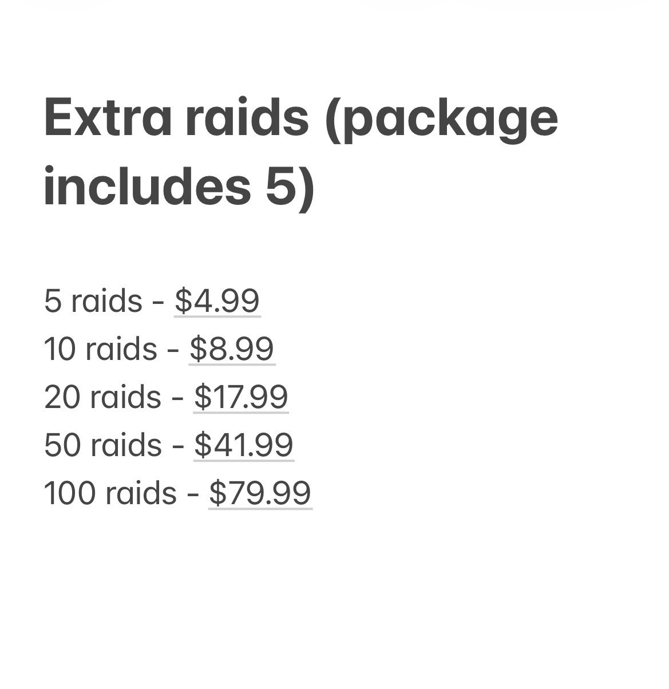Open the $4.99 price link
The width and height of the screenshot is (669, 689).
click(217, 301)
